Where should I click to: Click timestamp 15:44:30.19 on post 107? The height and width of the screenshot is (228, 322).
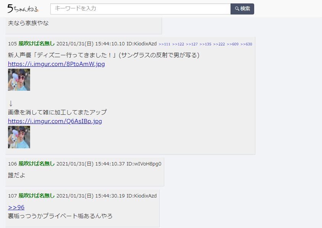(110, 196)
